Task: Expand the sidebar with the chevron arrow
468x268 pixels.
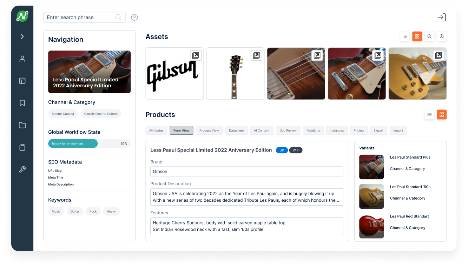Action: pyautogui.click(x=22, y=36)
